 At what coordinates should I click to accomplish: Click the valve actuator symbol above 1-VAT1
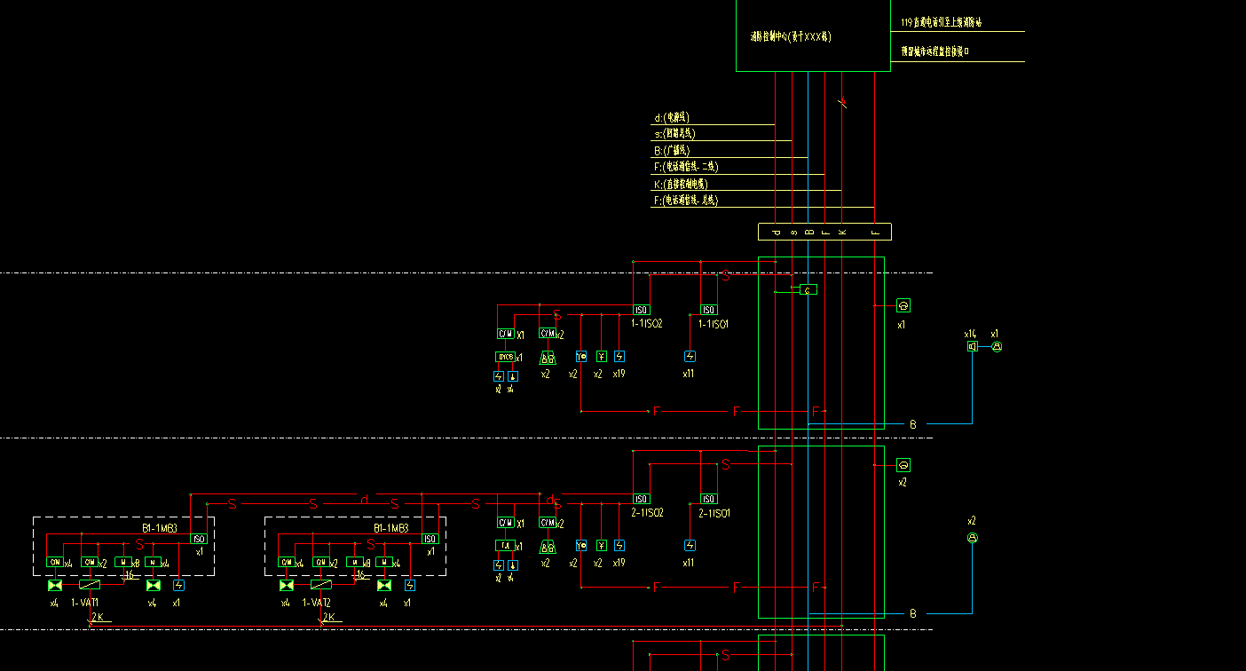89,585
